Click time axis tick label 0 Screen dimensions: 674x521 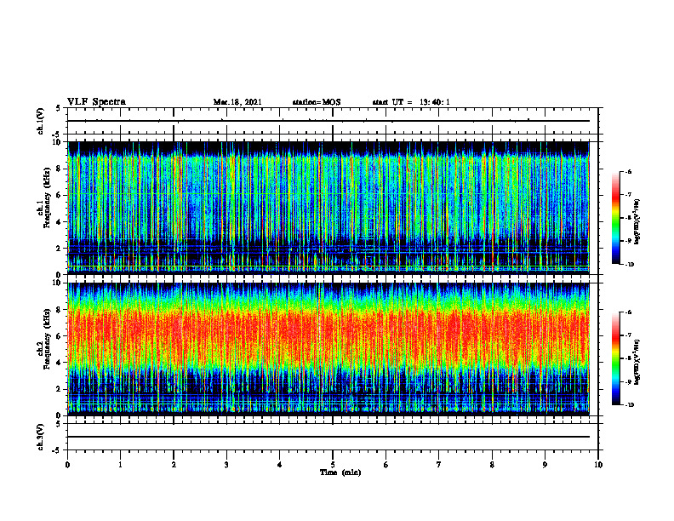67,465
